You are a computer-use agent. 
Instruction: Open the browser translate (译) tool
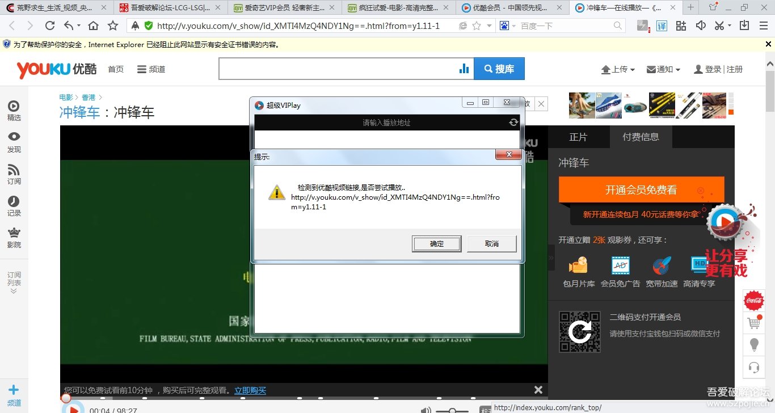[x=662, y=26]
